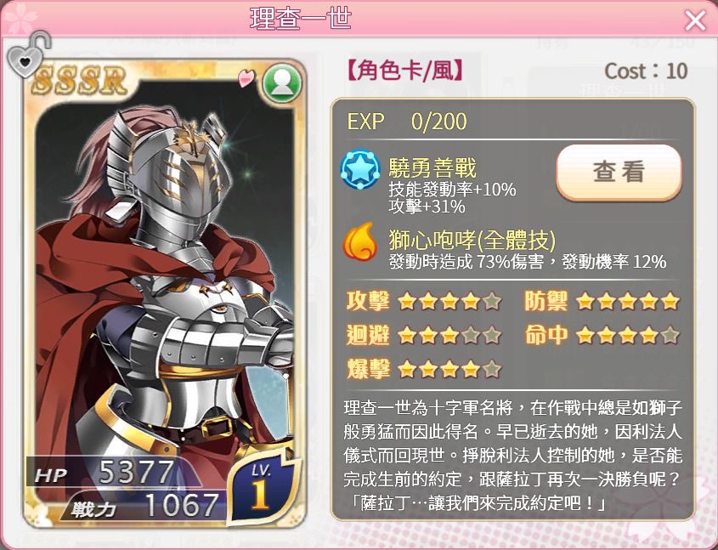Click the 獅心咆哮(全體技) skill name

point(472,239)
